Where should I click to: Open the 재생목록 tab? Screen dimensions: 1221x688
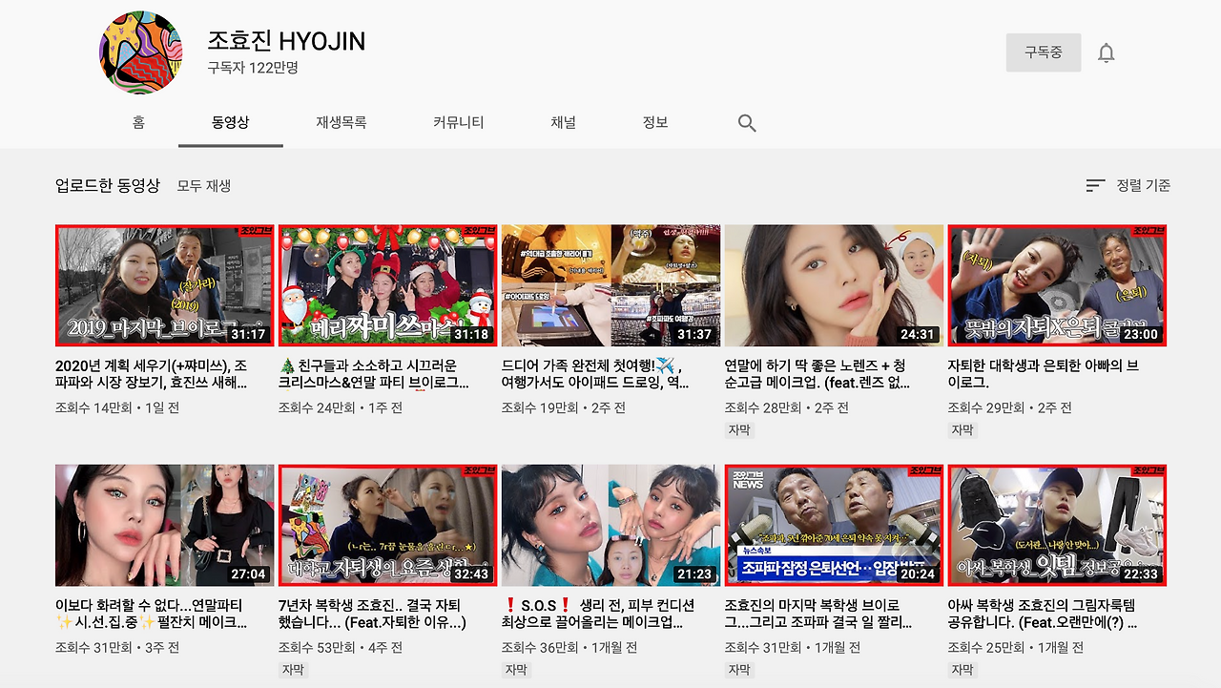(341, 122)
